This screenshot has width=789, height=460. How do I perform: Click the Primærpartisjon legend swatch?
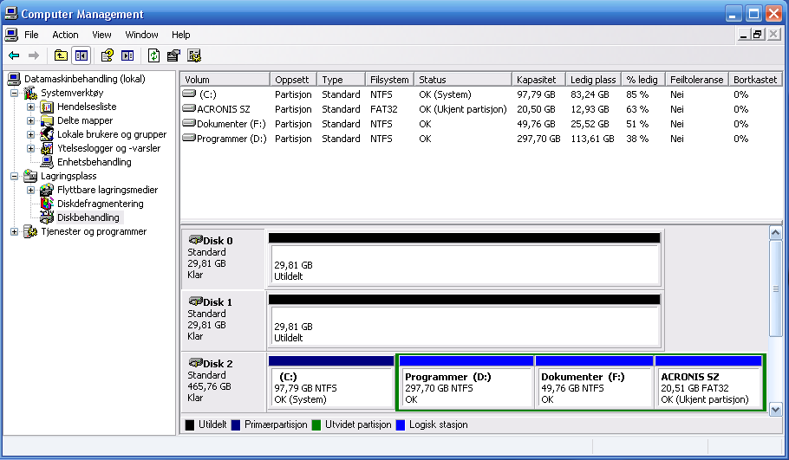pyautogui.click(x=236, y=424)
